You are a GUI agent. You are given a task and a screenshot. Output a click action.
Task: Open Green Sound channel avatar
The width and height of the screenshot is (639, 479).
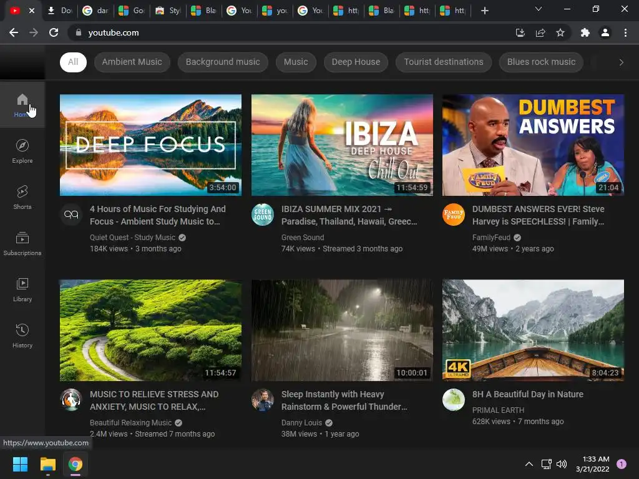click(x=263, y=215)
